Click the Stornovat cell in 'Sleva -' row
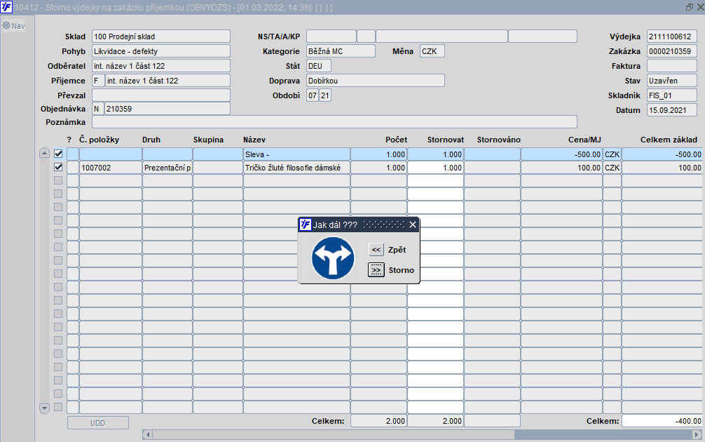This screenshot has height=442, width=705. pyautogui.click(x=435, y=154)
